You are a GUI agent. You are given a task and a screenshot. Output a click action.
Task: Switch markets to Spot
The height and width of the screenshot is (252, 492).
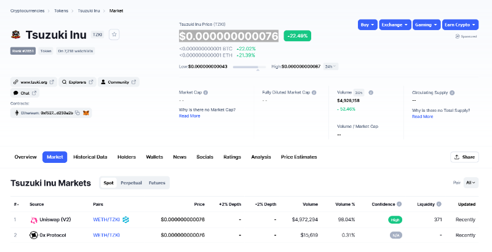tap(108, 183)
